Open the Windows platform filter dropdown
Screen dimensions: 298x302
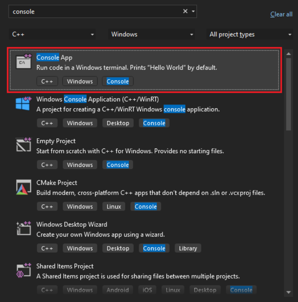[151, 34]
